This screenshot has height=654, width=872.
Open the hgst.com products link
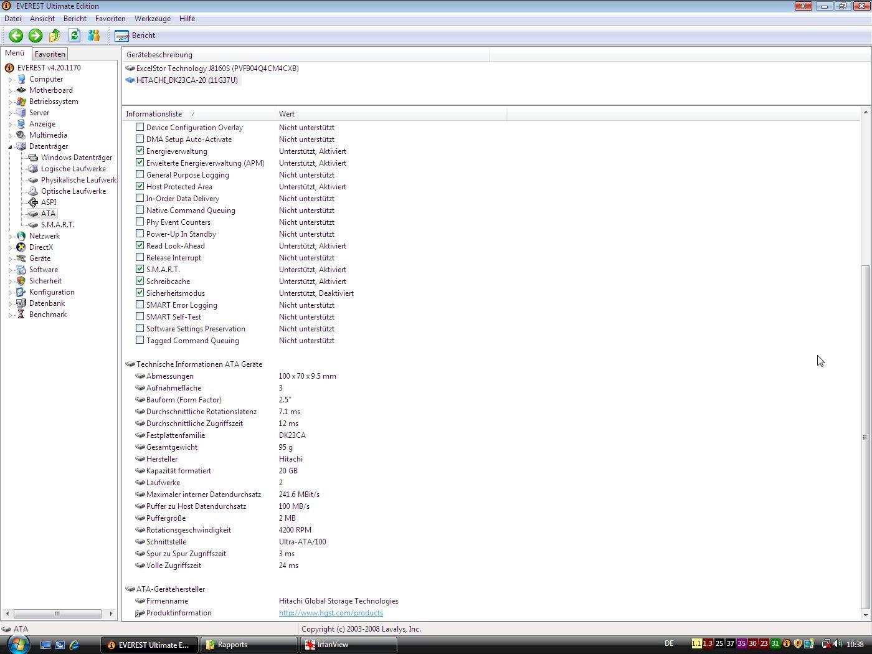(x=331, y=613)
